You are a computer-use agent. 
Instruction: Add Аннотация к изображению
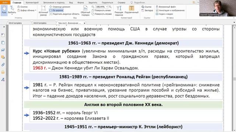(170, 10)
